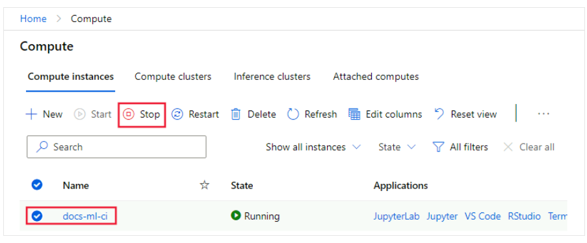Uncheck the docs-ml-ci row checkbox

pyautogui.click(x=36, y=216)
